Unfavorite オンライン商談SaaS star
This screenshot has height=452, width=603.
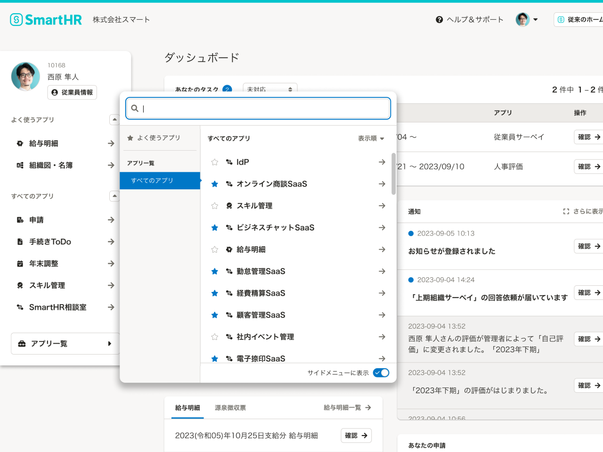[x=215, y=184]
